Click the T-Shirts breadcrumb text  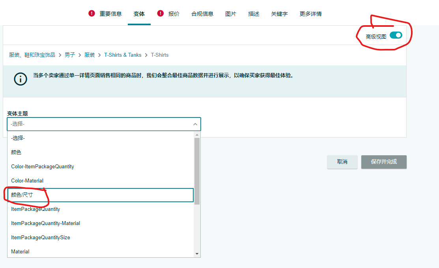(160, 55)
